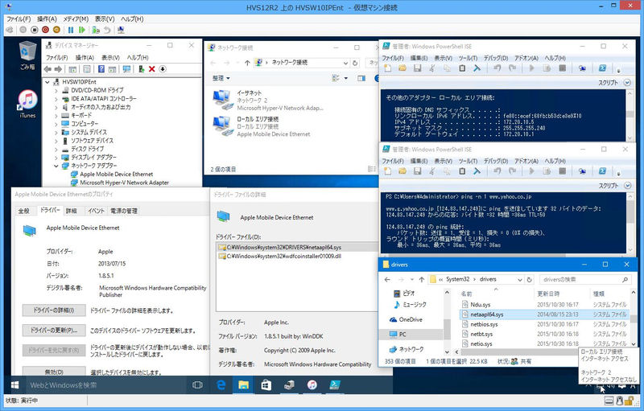Expand the スクリプト pane in ipconfig PowerShell ISE window
The image size is (644, 411).
pos(627,83)
